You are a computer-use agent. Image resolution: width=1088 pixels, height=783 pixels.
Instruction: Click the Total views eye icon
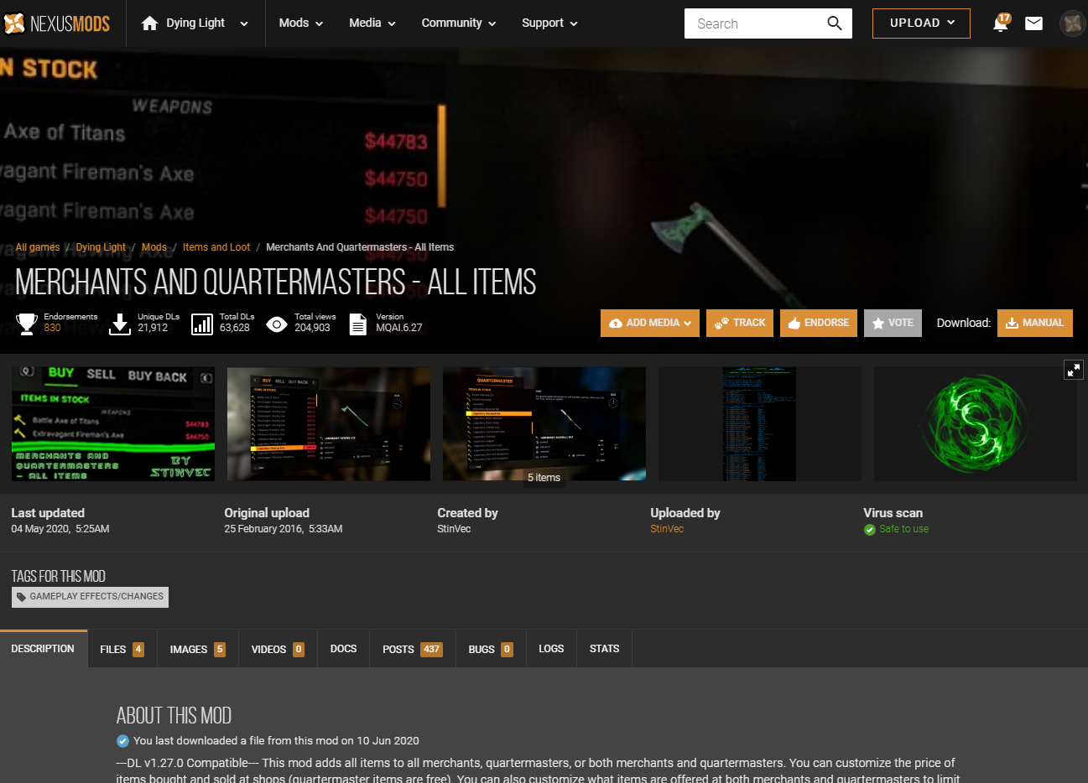[x=277, y=324]
